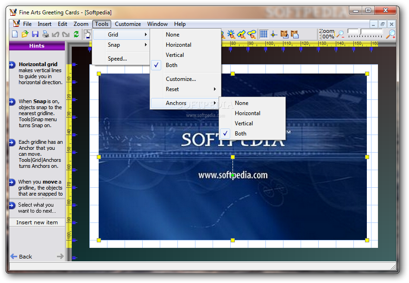Click the Print toolbar icon

coord(45,34)
